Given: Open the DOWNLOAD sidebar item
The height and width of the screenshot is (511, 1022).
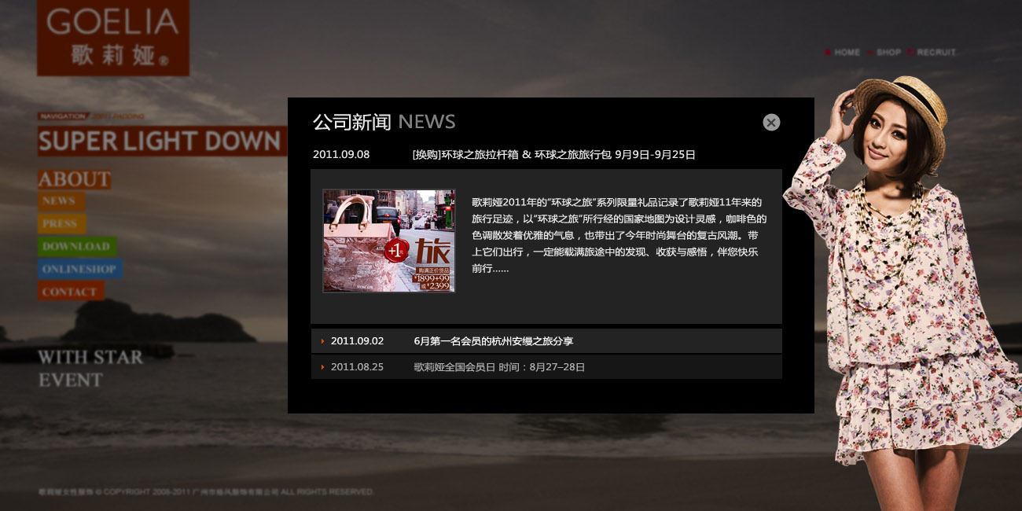Looking at the screenshot, I should (x=77, y=247).
